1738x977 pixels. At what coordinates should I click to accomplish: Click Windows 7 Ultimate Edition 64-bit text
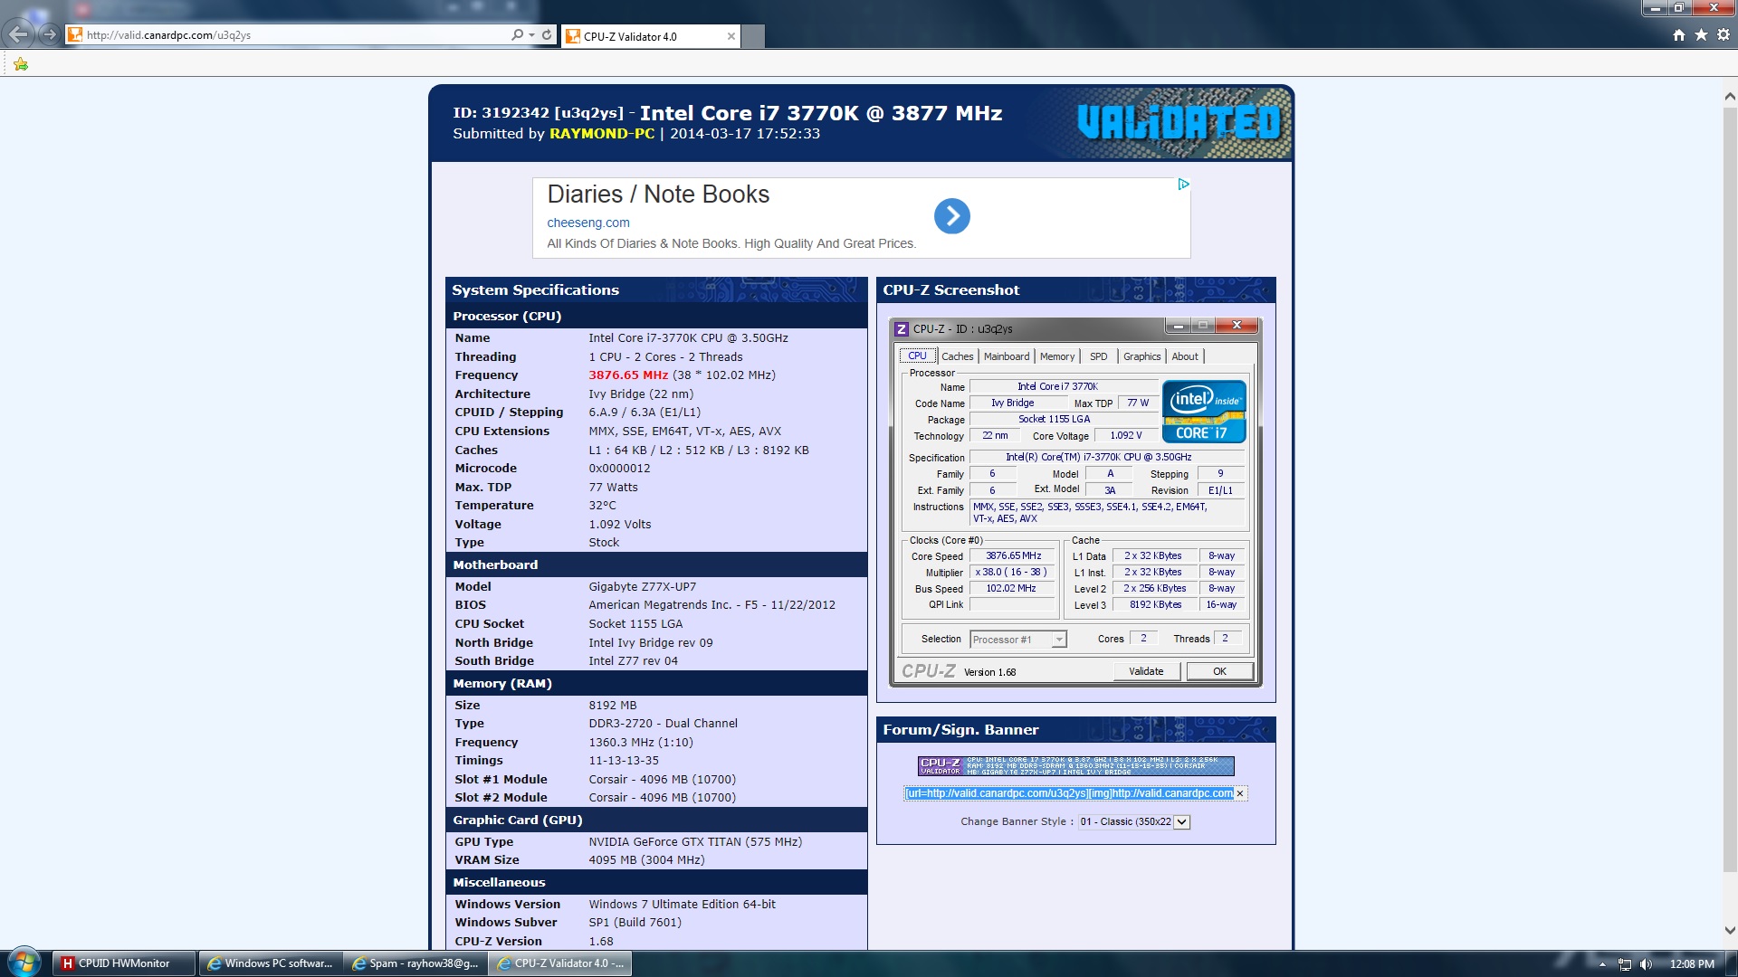point(682,905)
